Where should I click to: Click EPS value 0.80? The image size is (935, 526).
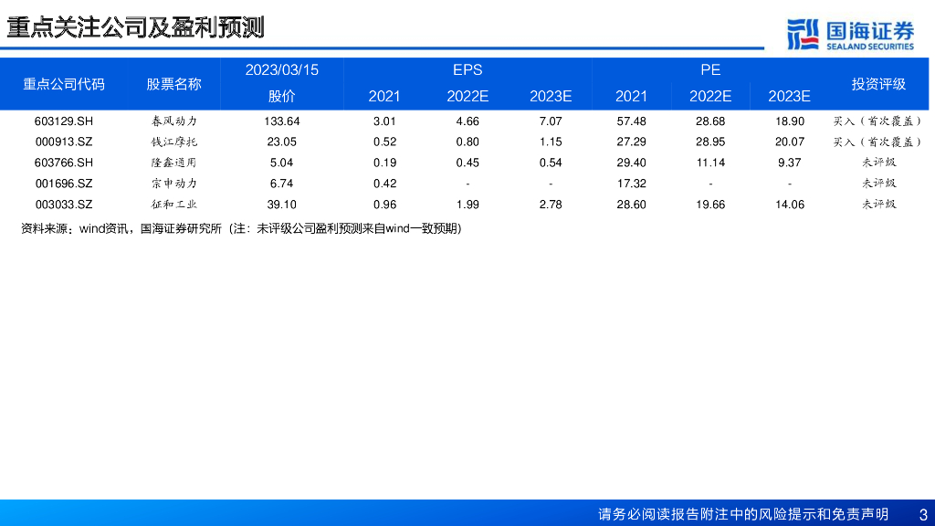[x=467, y=142]
